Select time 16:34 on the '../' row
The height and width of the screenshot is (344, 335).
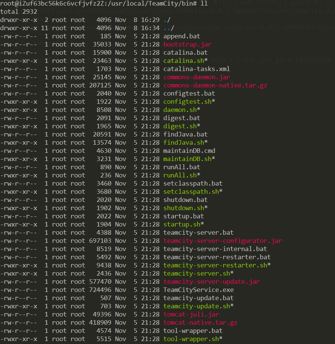point(150,28)
